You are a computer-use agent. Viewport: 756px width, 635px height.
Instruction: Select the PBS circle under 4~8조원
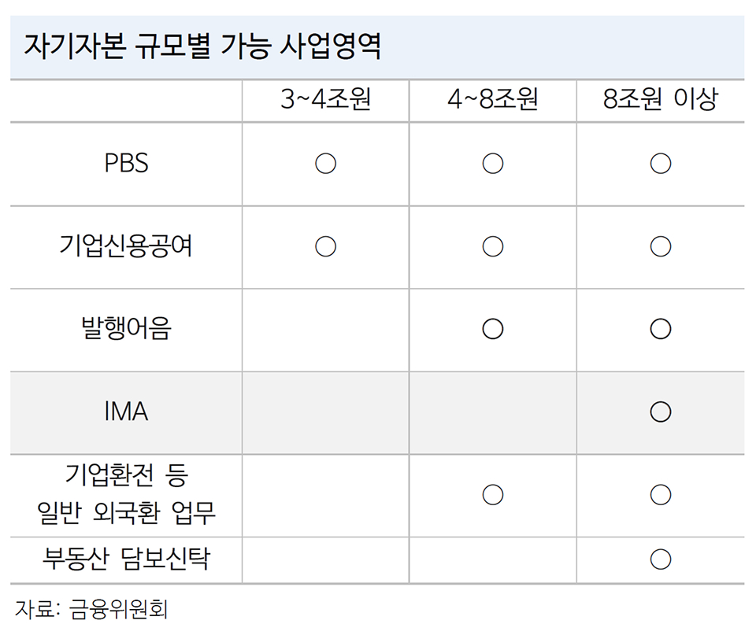click(x=493, y=164)
